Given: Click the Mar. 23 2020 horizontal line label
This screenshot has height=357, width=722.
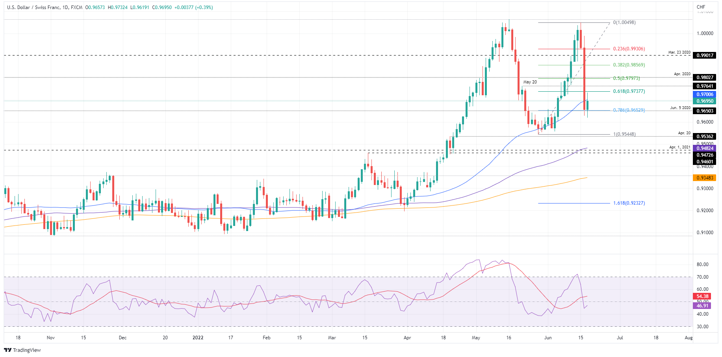Looking at the screenshot, I should (x=679, y=52).
